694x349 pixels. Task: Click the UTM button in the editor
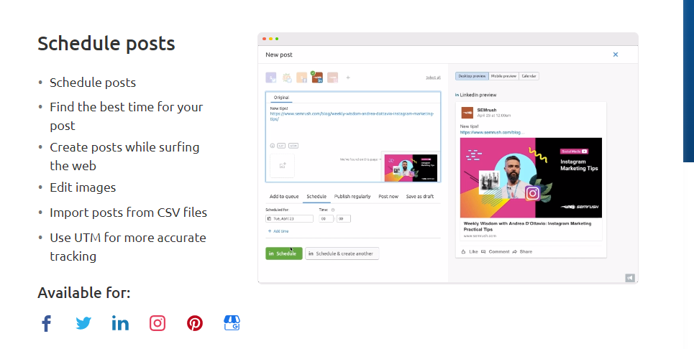click(x=293, y=145)
